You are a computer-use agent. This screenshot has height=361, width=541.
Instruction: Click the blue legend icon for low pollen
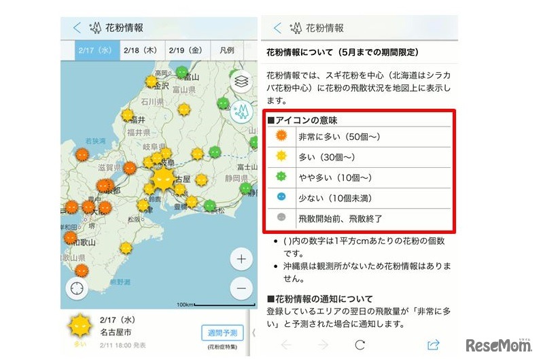click(x=281, y=196)
